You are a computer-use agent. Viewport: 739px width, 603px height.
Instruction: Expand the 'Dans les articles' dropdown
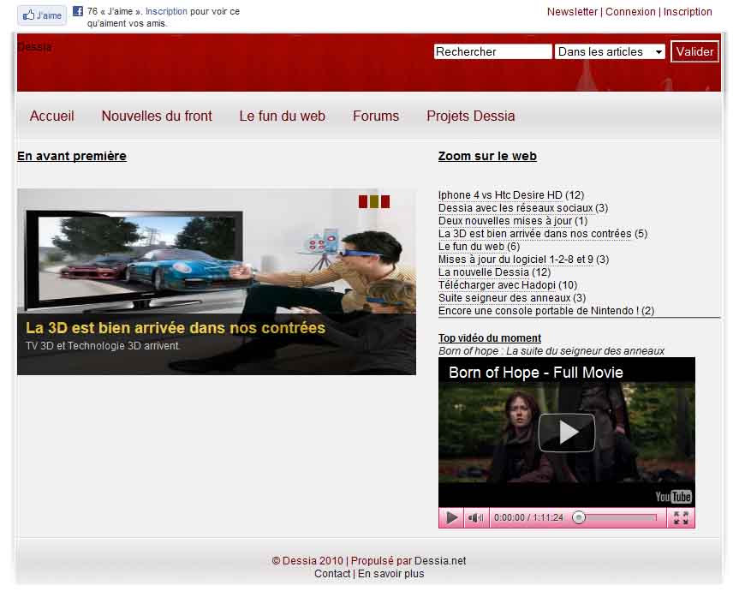tap(610, 51)
